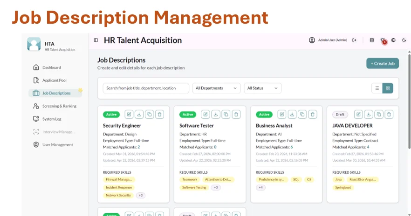The image size is (411, 216).
Task: Edit the Software Tester job
Action: pyautogui.click(x=205, y=114)
